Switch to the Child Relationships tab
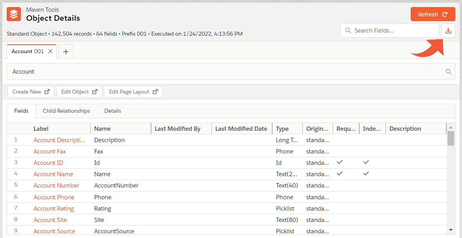The image size is (462, 238). click(x=66, y=111)
